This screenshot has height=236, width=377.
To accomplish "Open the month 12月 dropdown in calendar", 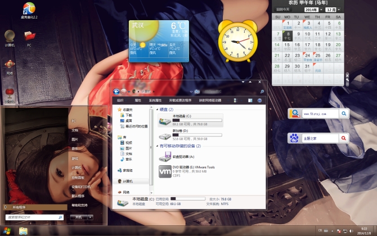I will pos(339,10).
